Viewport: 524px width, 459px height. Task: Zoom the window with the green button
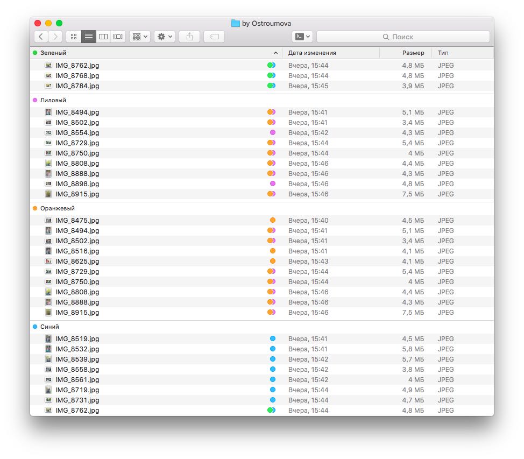[59, 23]
